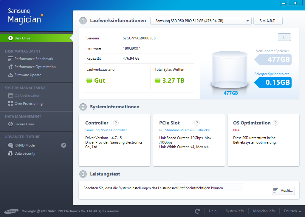Click the red N/A OS Optimization status
Screen dimensions: 305x217
pos(236,130)
